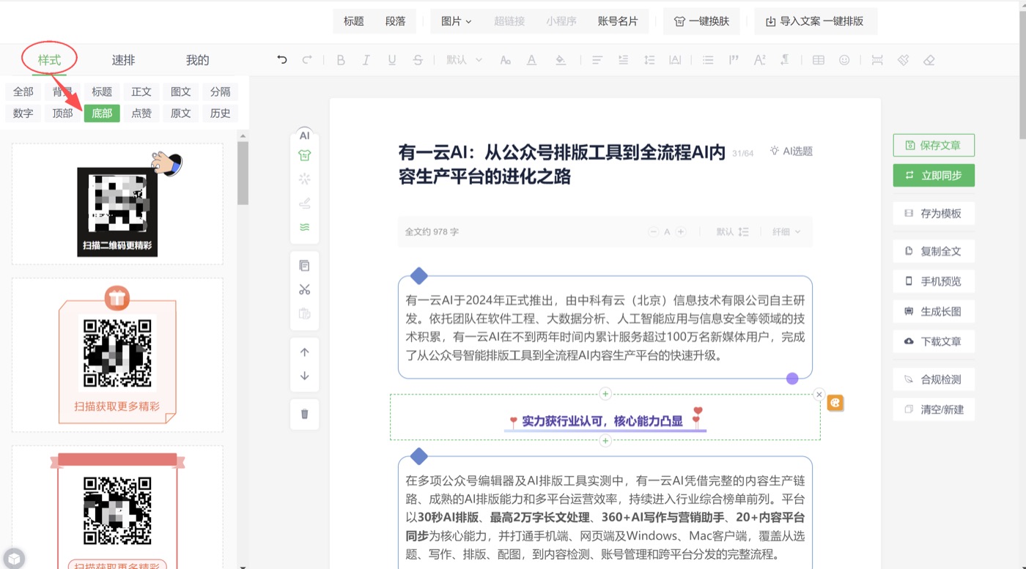Click the undo arrow icon
Screen dimensions: 1026x569
(282, 60)
